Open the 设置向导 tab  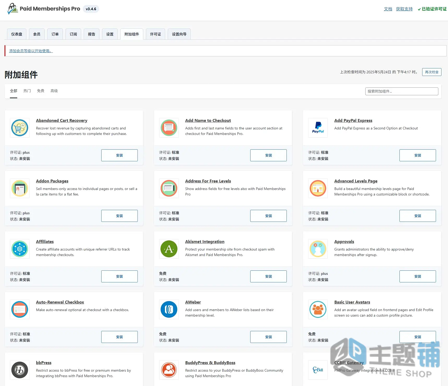[179, 34]
